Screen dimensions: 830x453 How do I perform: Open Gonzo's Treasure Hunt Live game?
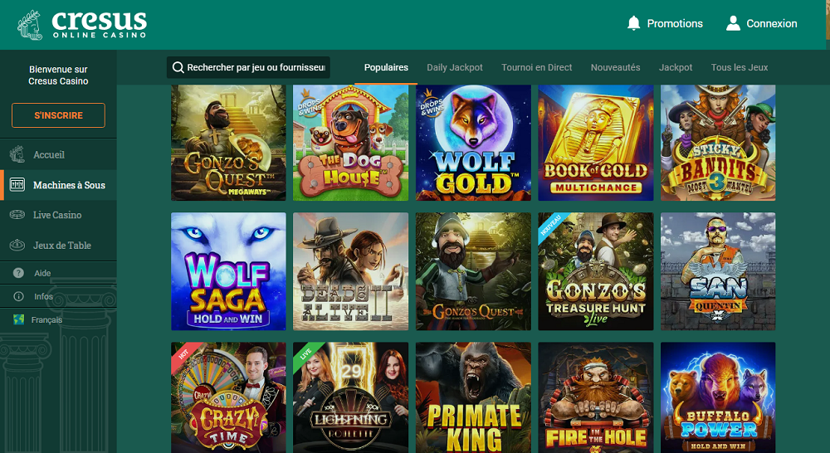(595, 271)
